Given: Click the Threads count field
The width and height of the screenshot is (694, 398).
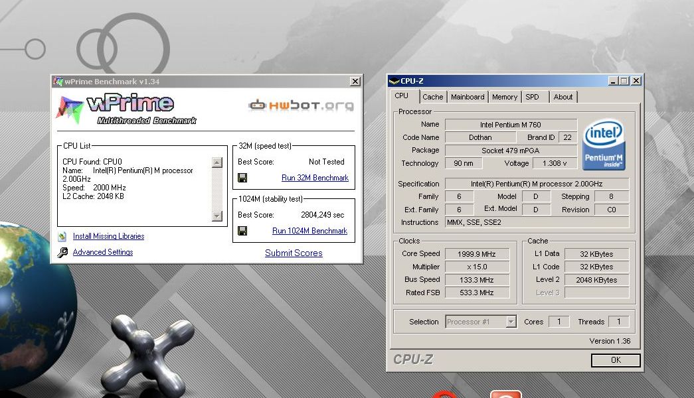Looking at the screenshot, I should [619, 322].
